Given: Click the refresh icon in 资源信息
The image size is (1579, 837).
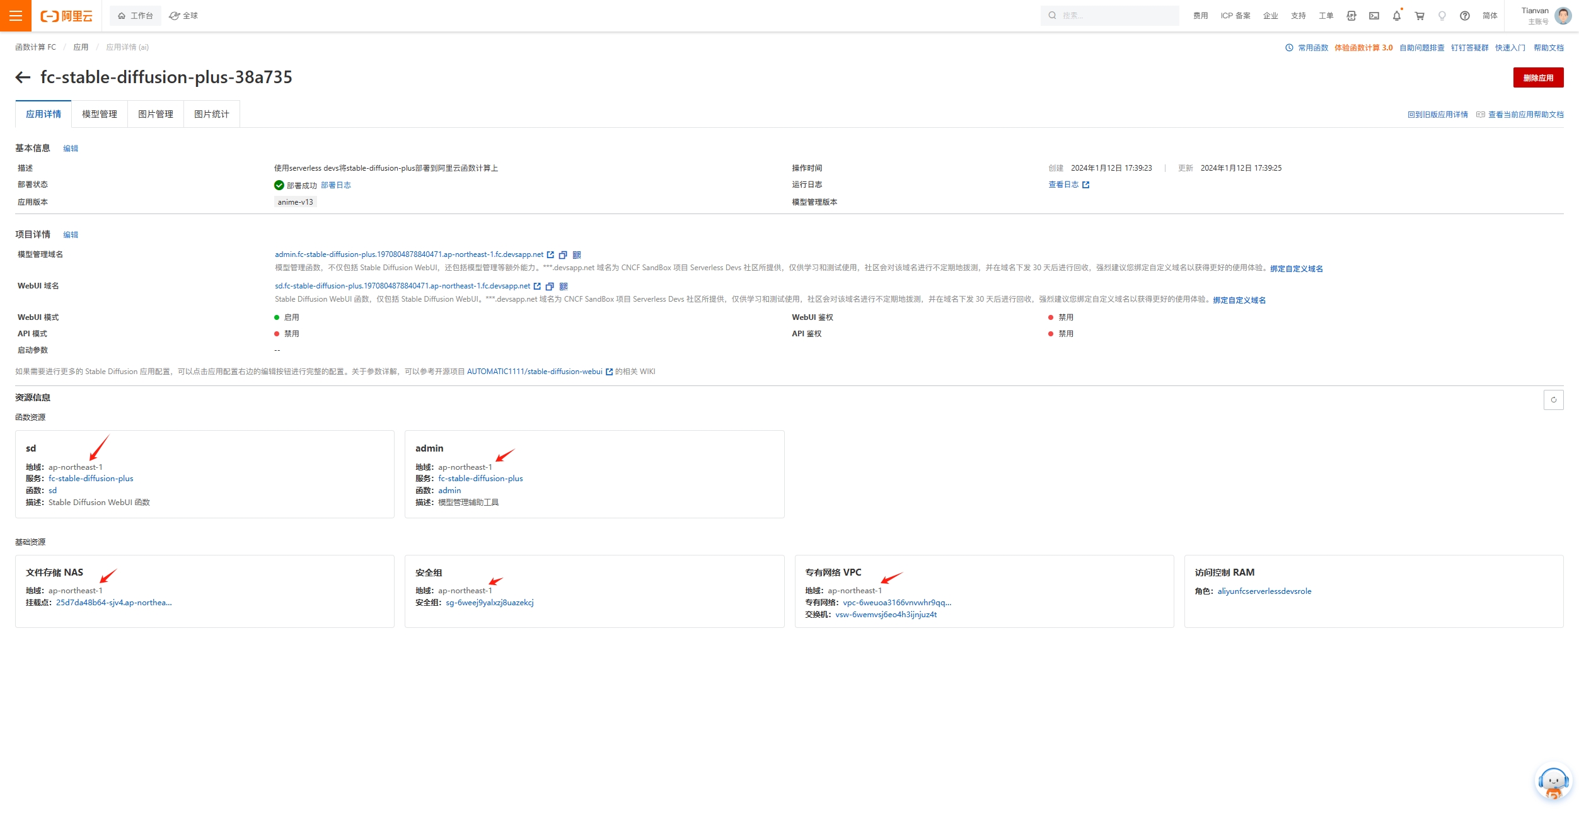Looking at the screenshot, I should (x=1553, y=400).
